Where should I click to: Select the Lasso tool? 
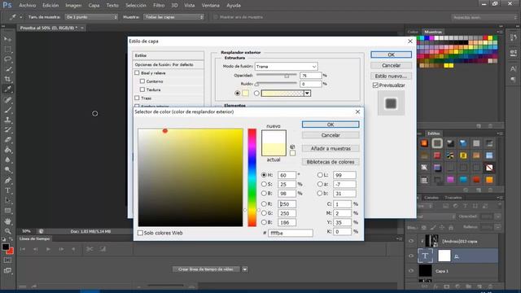click(x=7, y=59)
